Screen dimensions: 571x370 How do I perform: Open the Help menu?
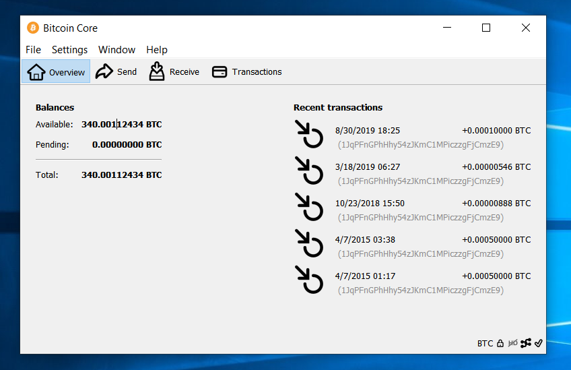pyautogui.click(x=157, y=50)
